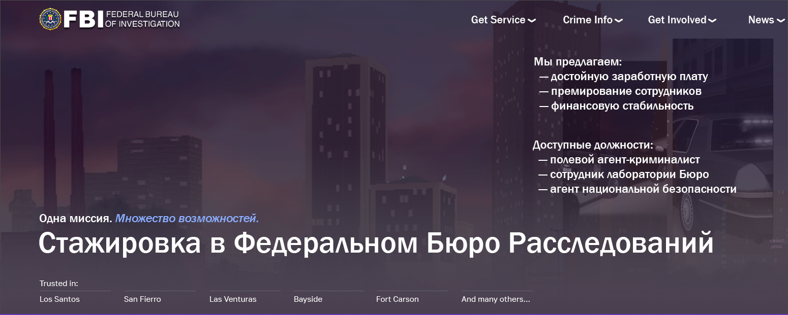Click the Trusted in: label

coord(59,284)
